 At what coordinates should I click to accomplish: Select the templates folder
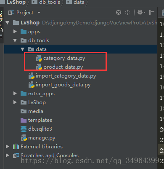(x=40, y=120)
